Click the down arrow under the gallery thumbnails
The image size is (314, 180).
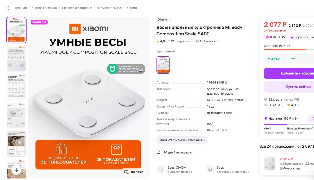click(16, 170)
